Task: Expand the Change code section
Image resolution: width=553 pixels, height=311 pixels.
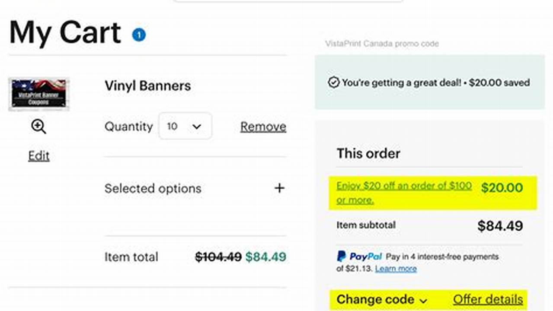Action: tap(376, 299)
